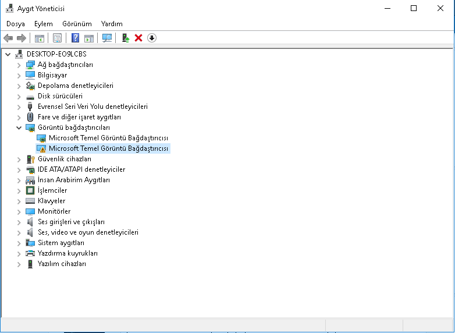
Task: Select Evrensel Seri Veri Yolu denetleyicileri
Action: coord(93,107)
